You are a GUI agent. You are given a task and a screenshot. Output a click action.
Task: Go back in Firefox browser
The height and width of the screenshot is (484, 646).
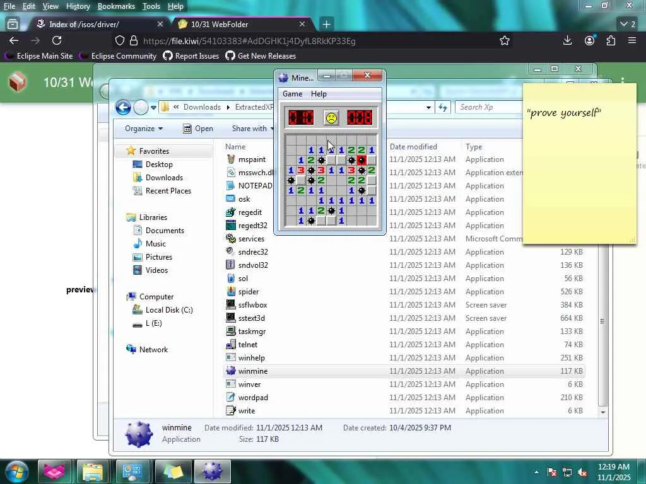[x=14, y=40]
